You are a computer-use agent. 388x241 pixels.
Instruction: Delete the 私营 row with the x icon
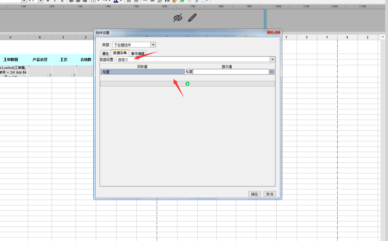[272, 72]
